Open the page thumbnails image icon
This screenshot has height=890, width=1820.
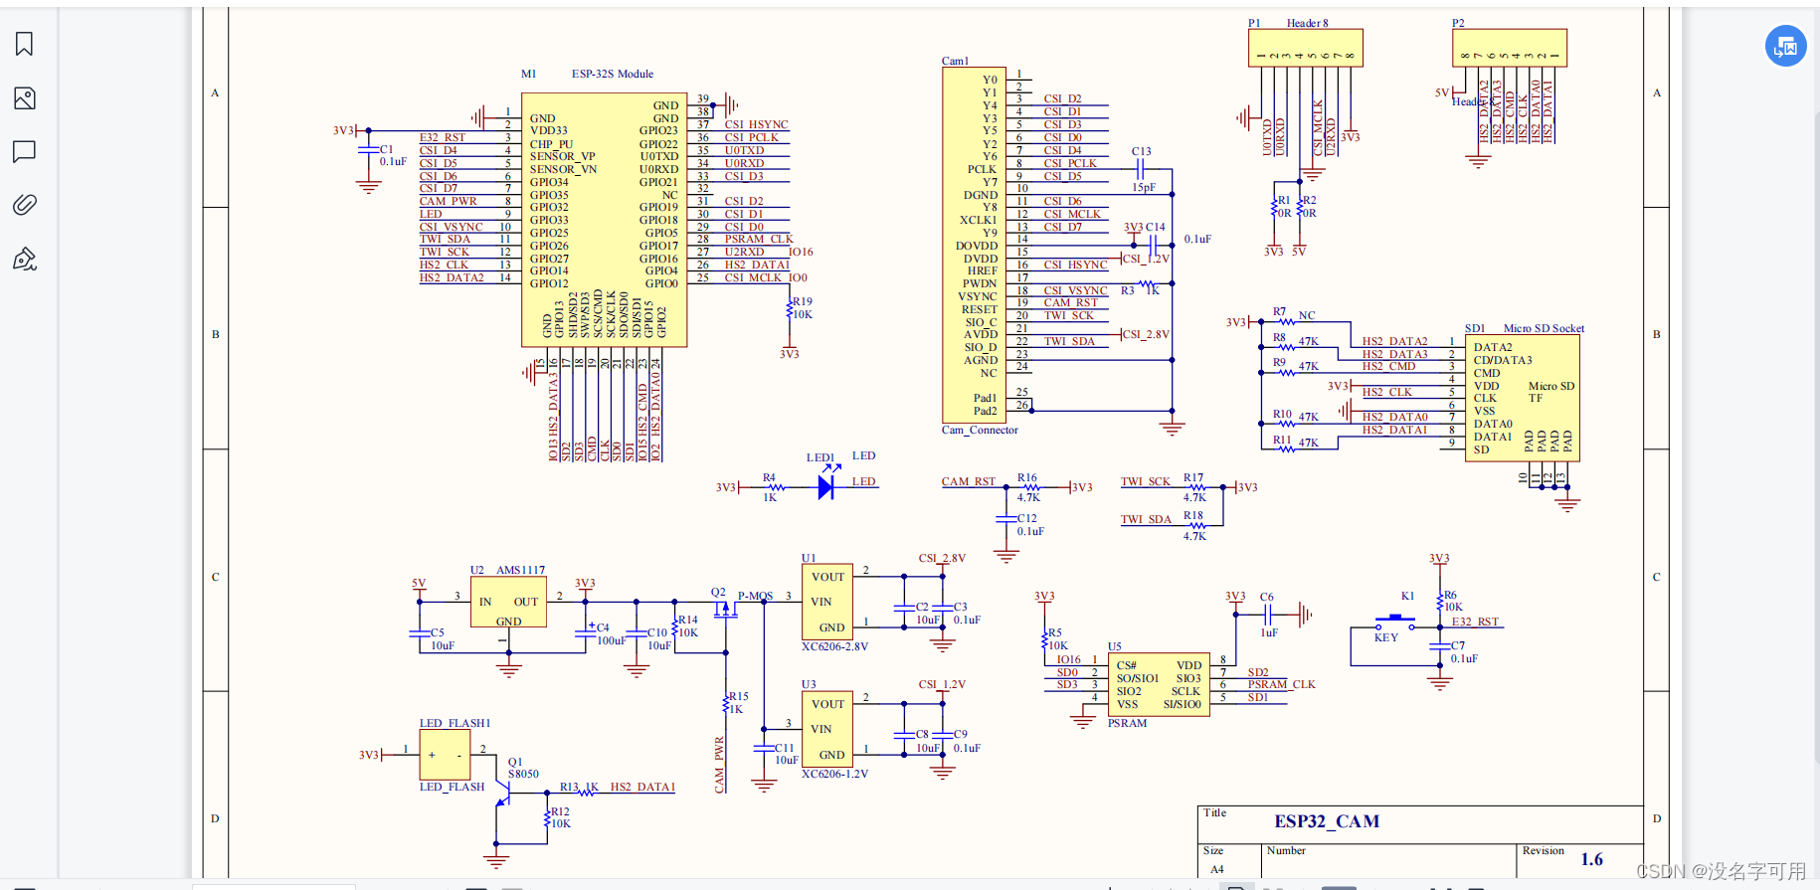pos(25,98)
